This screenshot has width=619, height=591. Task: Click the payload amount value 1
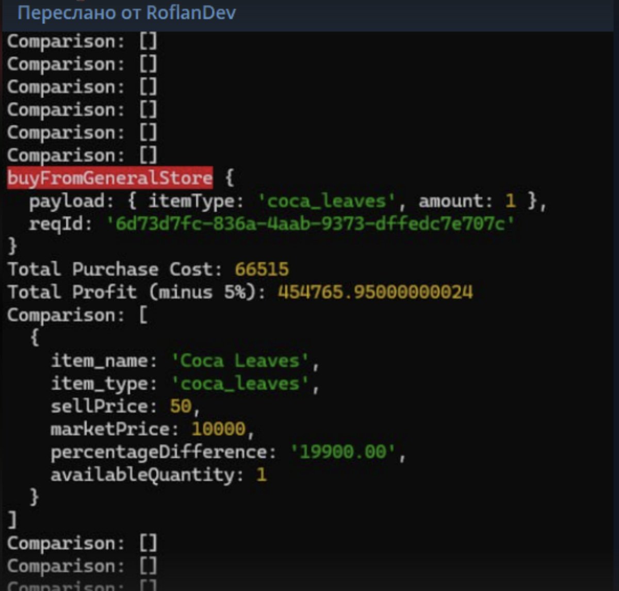click(x=510, y=201)
